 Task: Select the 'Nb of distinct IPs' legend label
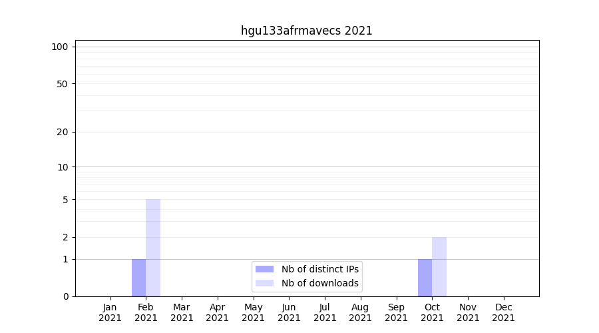319,269
